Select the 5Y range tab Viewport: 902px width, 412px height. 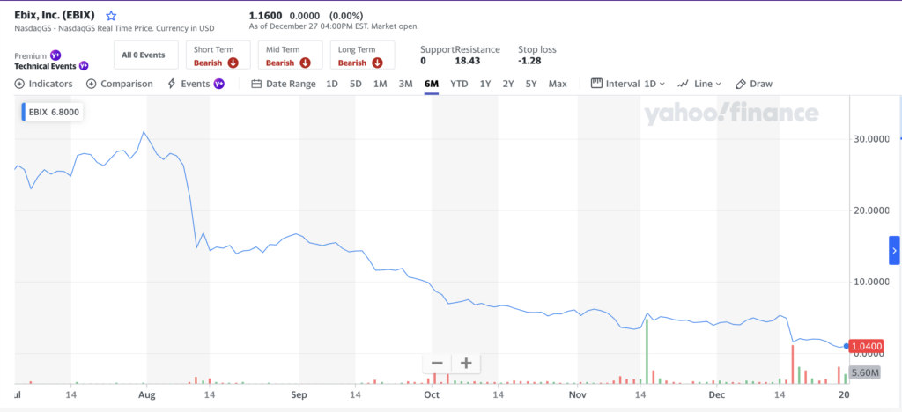pos(531,84)
